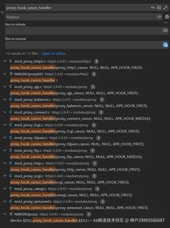
Task: Click C file icon of mod_proxy_ftp.c
Action: 11,150
